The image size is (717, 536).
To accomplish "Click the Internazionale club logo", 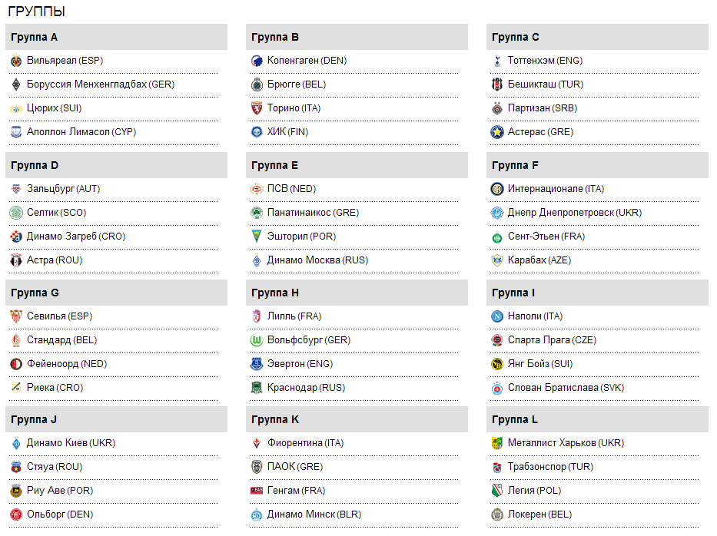I will click(x=497, y=189).
